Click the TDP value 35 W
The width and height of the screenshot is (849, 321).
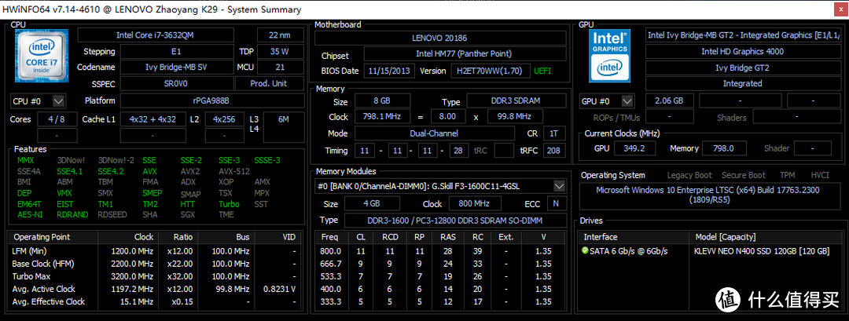(x=280, y=52)
